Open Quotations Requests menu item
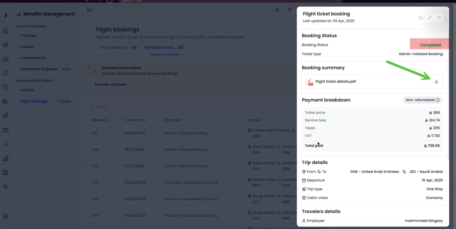Image resolution: width=456 pixels, height=229 pixels. 39,69
